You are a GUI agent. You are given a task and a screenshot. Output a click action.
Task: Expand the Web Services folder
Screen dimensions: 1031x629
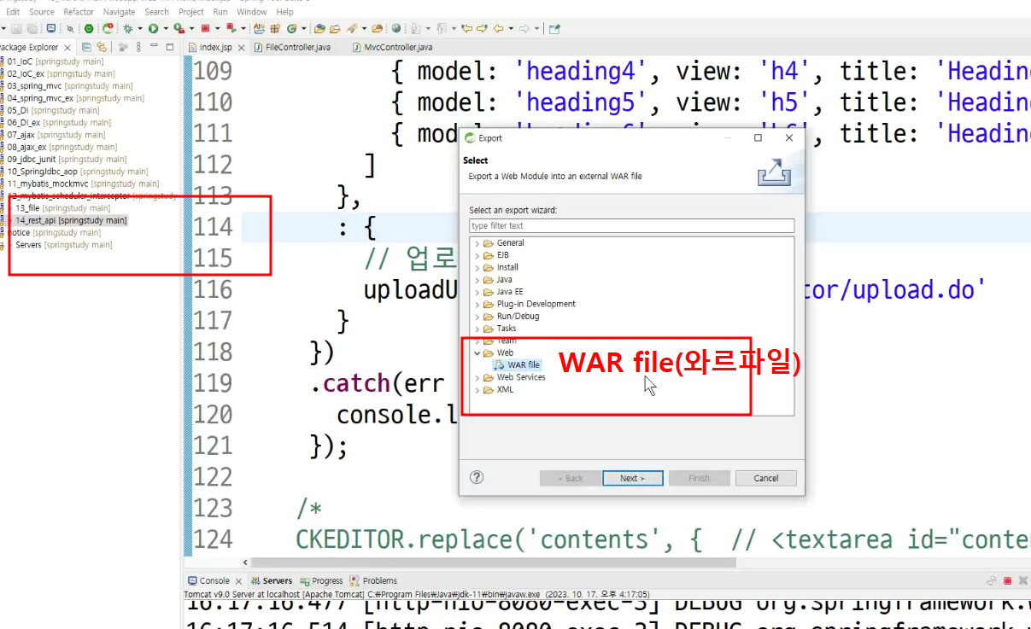point(477,377)
